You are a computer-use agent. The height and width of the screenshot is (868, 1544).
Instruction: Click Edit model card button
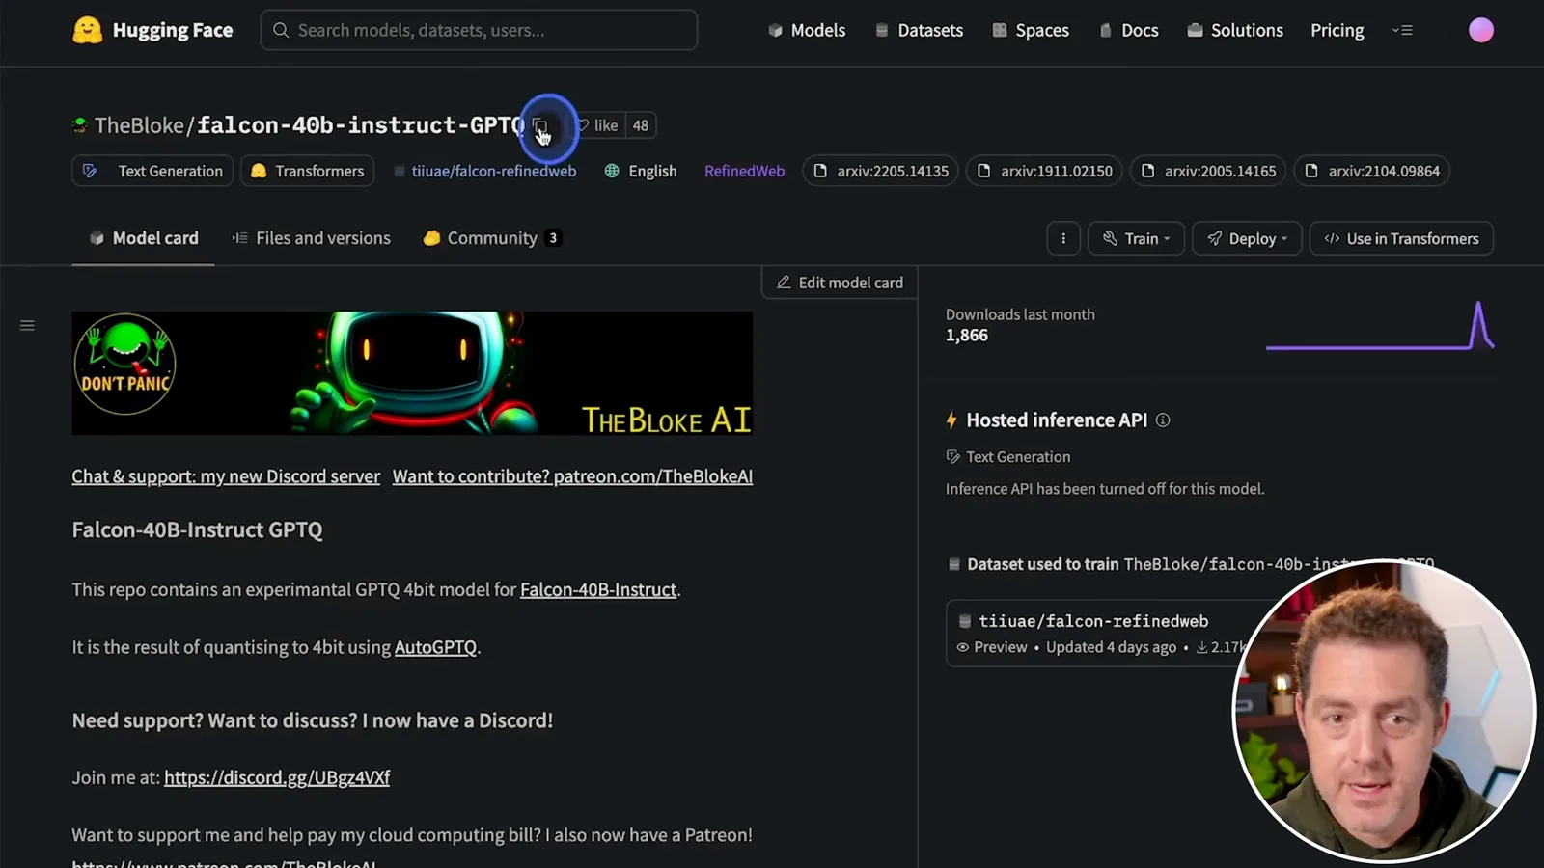coord(840,283)
